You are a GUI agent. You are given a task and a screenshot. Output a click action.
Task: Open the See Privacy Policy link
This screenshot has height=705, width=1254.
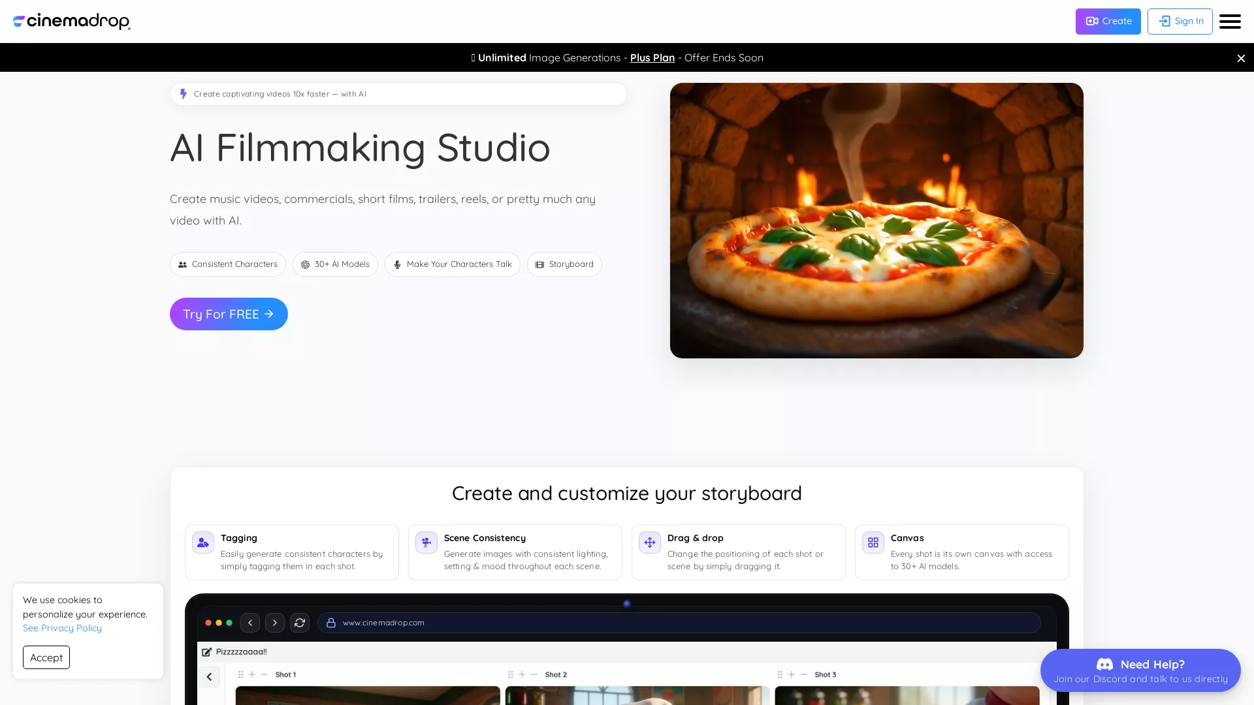[62, 628]
